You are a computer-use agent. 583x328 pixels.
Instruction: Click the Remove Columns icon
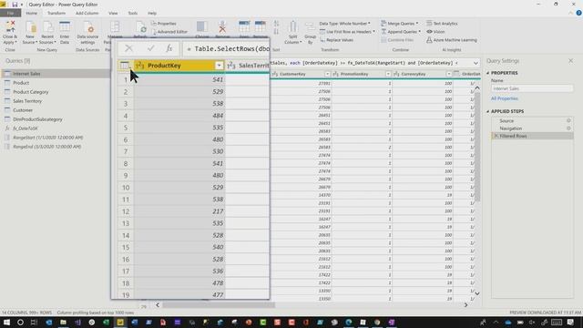pos(222,26)
